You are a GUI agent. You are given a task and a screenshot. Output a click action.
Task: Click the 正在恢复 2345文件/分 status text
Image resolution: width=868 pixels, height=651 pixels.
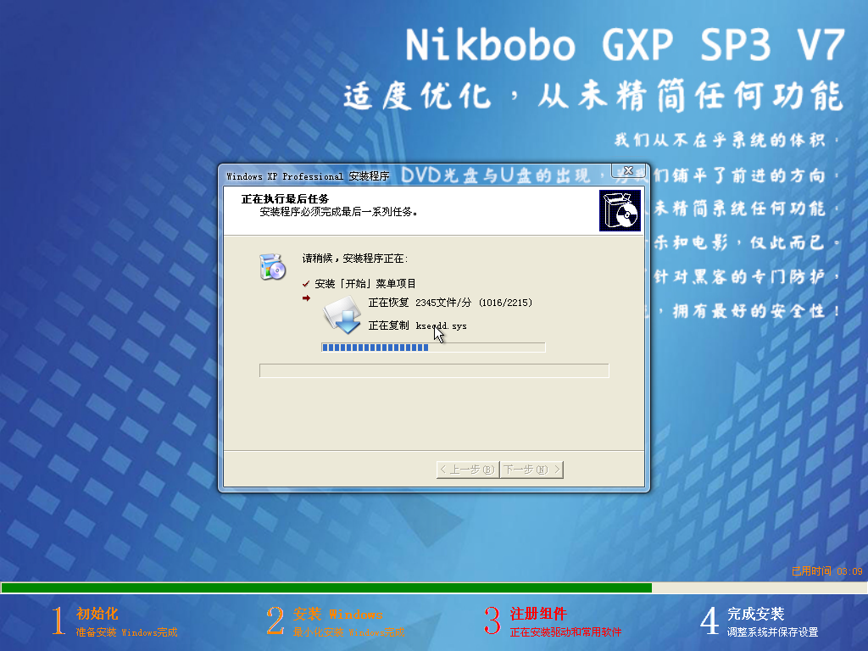tap(420, 303)
